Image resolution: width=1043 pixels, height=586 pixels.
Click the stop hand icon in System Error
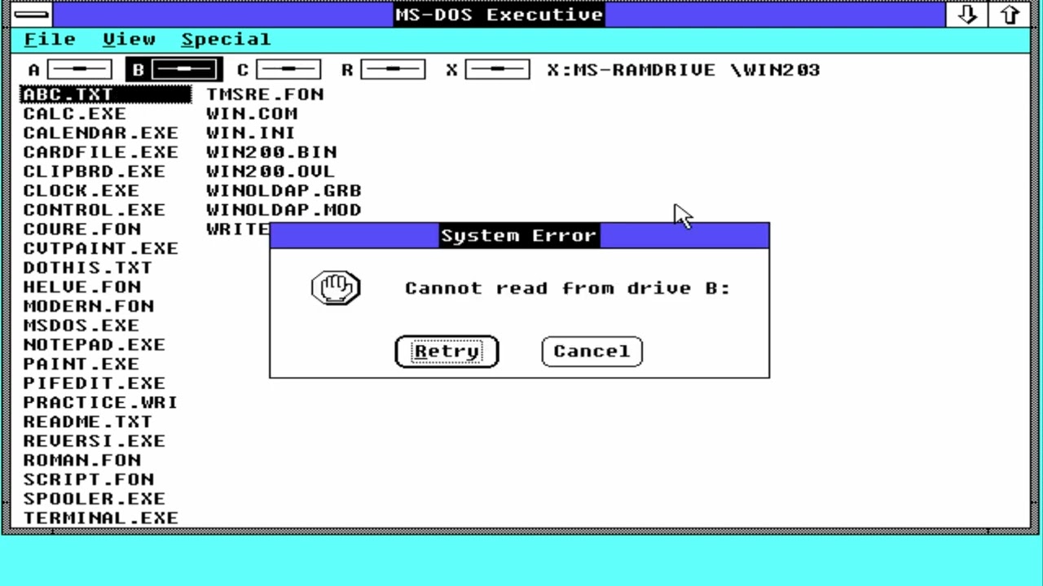336,288
